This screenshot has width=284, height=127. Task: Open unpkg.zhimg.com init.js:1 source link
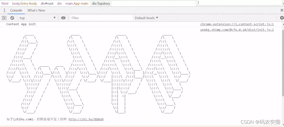[x=237, y=30]
